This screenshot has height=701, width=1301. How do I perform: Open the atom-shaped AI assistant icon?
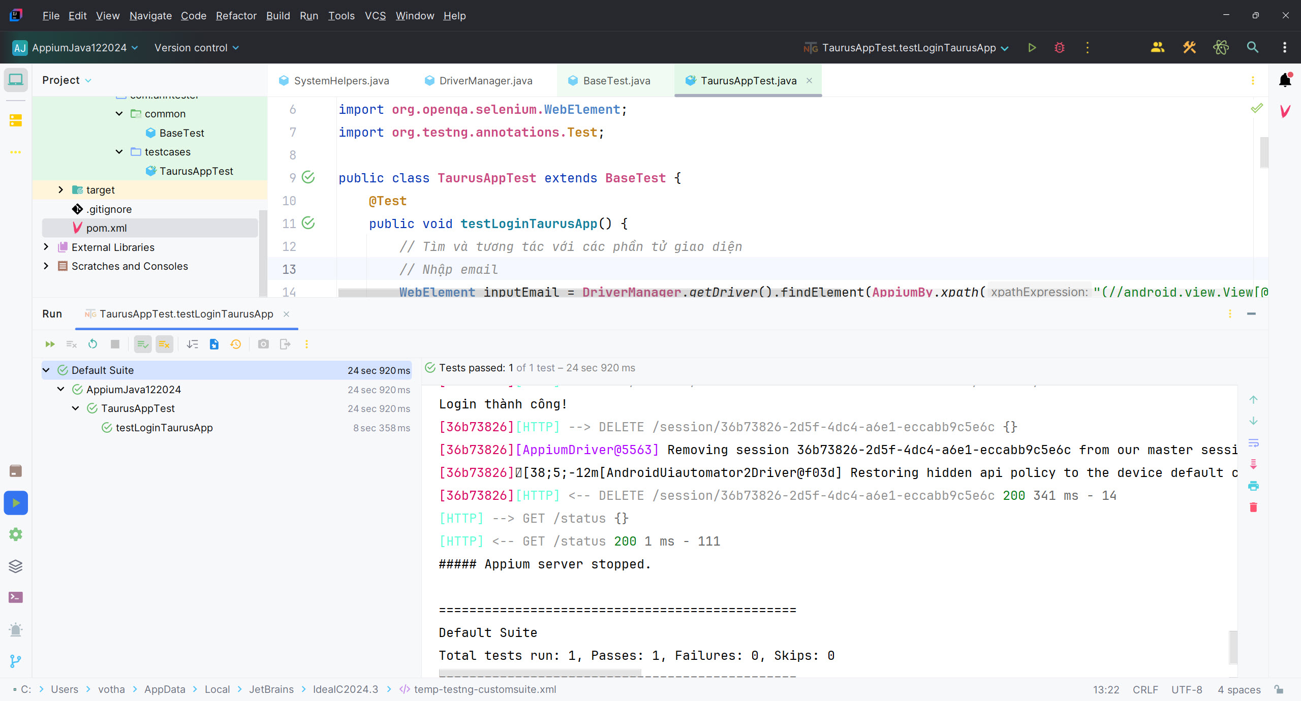[1221, 48]
